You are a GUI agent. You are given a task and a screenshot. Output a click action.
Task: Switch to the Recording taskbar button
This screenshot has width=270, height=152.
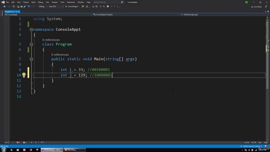pos(75,150)
